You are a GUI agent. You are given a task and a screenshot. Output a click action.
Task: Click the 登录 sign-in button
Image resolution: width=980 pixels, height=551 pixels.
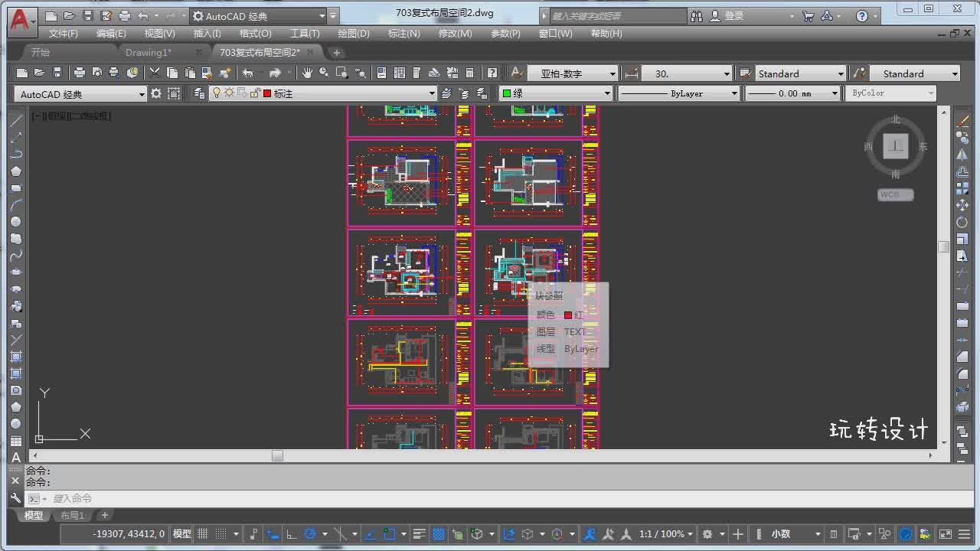(x=734, y=15)
